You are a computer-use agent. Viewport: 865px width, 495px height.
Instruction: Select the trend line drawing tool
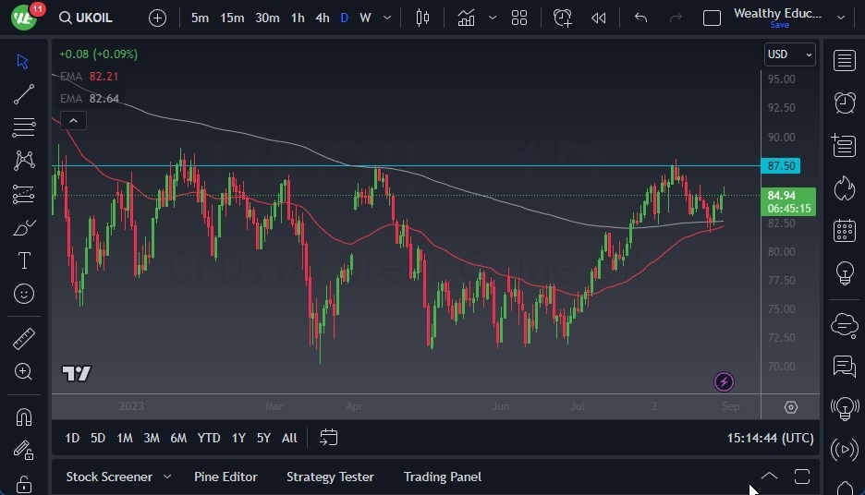click(24, 94)
